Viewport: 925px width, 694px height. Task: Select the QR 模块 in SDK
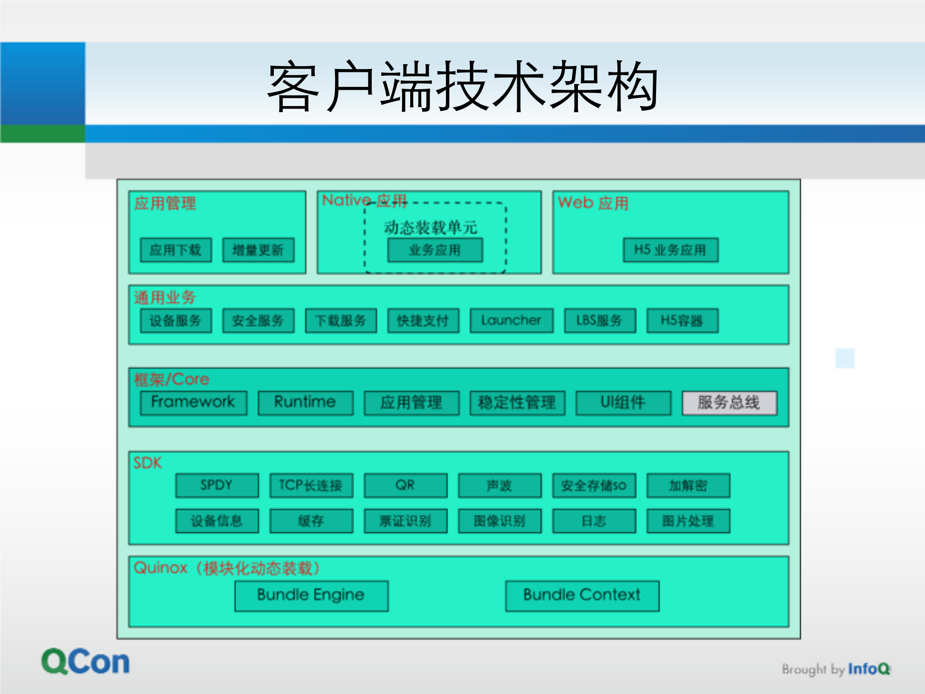point(405,485)
